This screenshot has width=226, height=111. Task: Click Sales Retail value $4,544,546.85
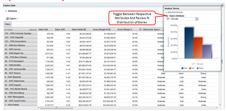pyautogui.click(x=86, y=34)
